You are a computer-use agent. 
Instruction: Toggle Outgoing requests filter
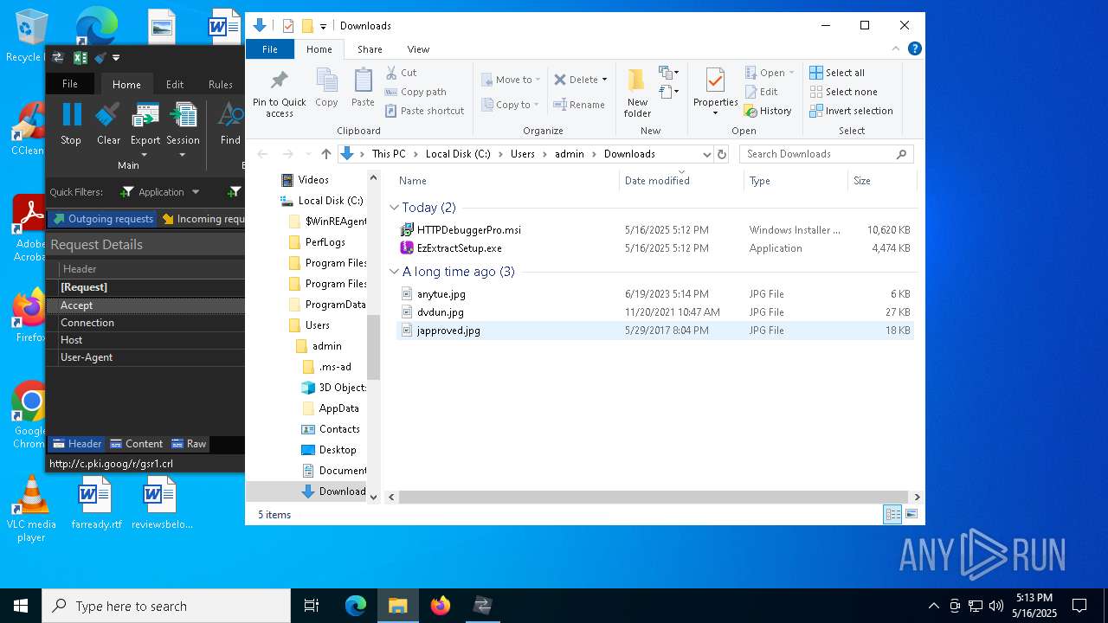point(102,219)
